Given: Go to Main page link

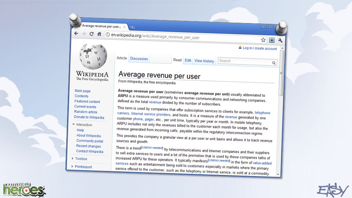Looking at the screenshot, I should pyautogui.click(x=82, y=91).
